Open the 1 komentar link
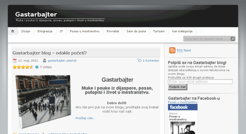This screenshot has height=134, width=246. pos(151,61)
